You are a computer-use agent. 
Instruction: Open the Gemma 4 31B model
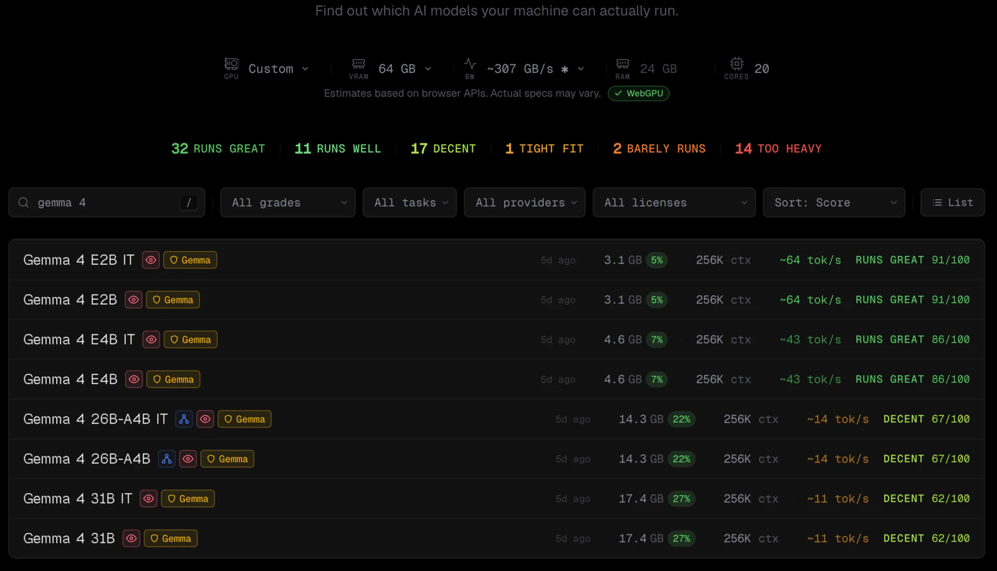497,539
